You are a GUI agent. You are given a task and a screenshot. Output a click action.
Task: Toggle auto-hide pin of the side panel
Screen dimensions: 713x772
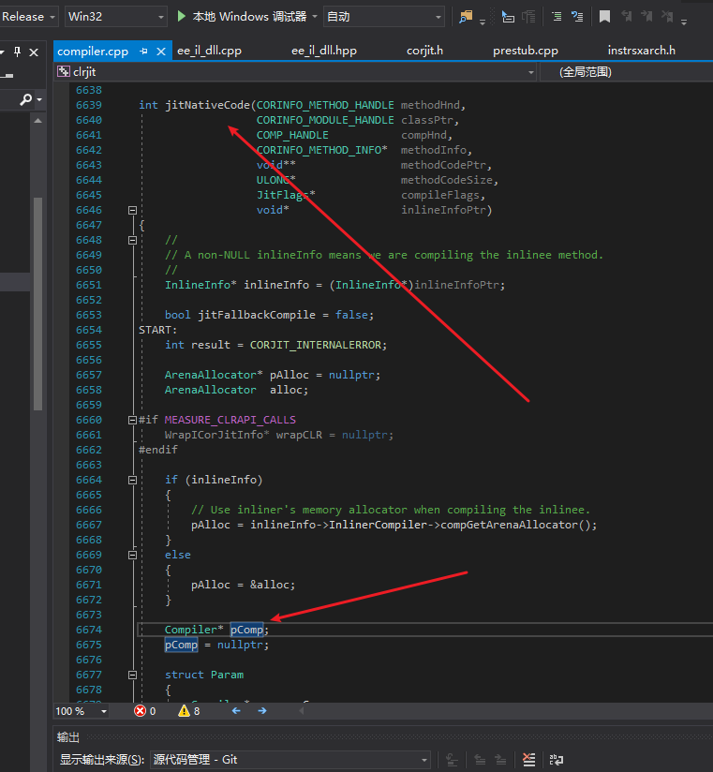[17, 52]
